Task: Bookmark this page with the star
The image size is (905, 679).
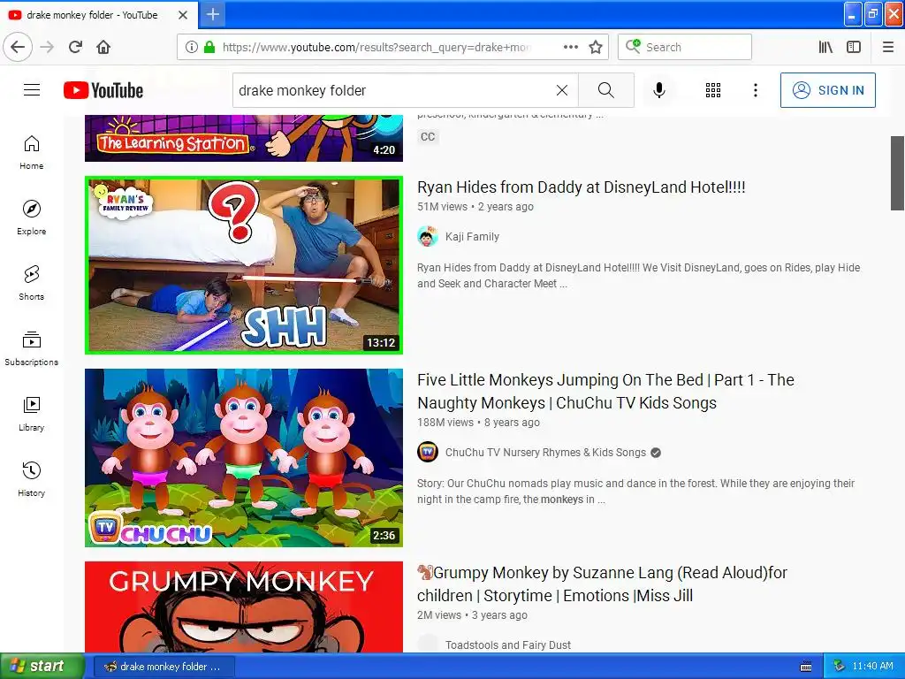Action: click(596, 47)
